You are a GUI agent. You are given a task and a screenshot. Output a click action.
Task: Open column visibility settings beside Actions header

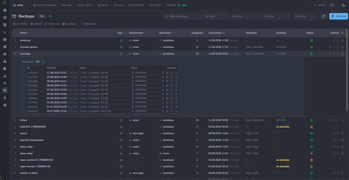pyautogui.click(x=342, y=33)
